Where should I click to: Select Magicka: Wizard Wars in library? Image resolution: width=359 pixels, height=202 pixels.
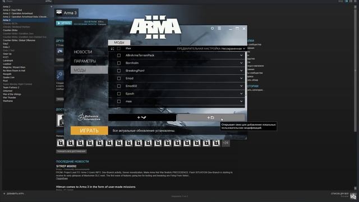[14, 67]
